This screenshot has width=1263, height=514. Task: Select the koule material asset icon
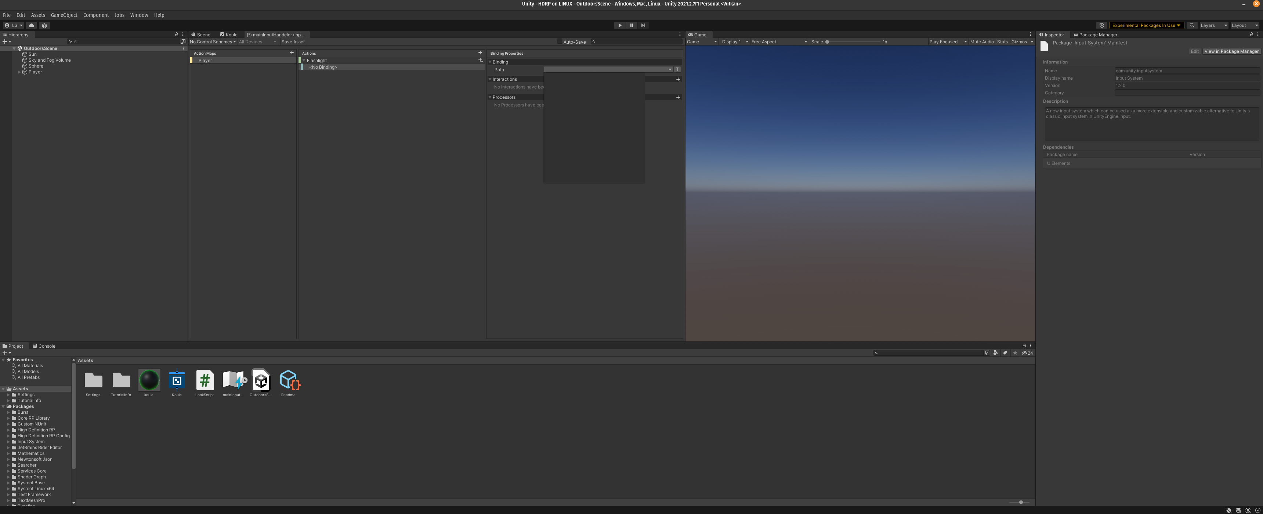(x=149, y=380)
